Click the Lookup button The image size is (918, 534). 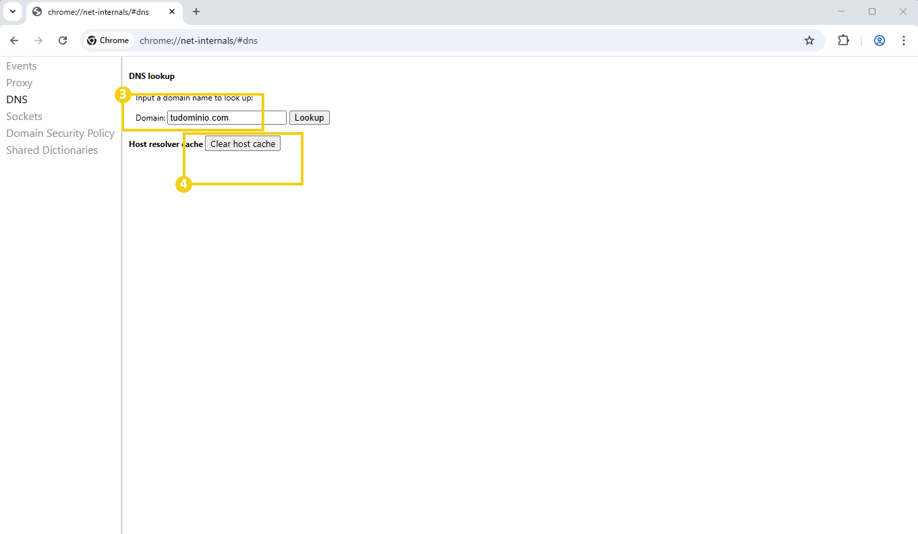click(309, 117)
